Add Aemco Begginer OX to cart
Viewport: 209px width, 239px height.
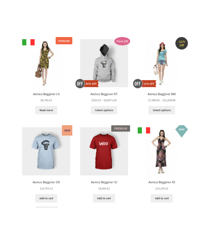click(46, 198)
